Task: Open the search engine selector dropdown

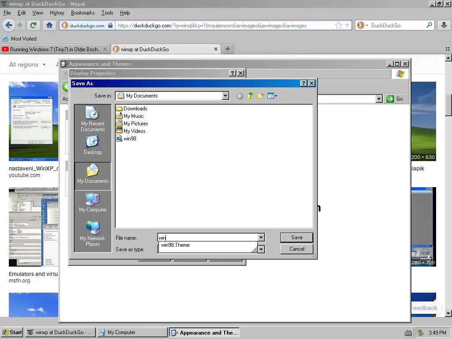Action: [x=363, y=25]
